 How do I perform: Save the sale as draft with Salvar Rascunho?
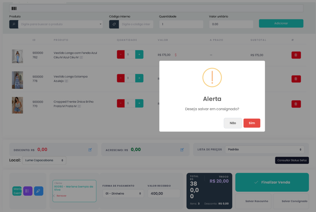(x=253, y=201)
